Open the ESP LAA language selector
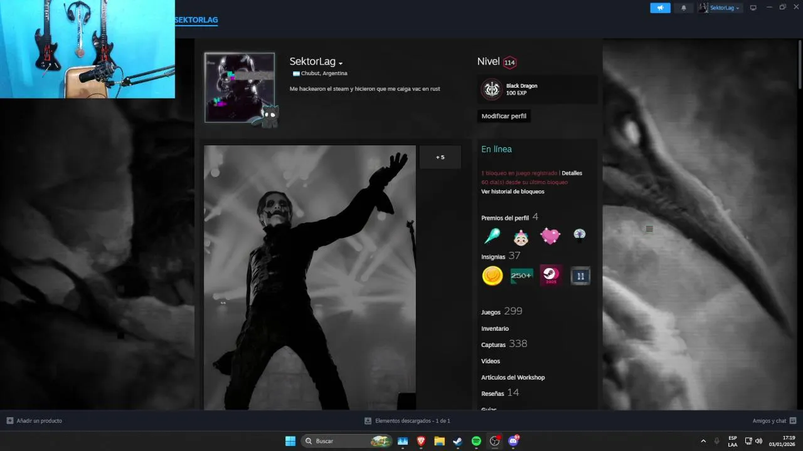 click(x=733, y=441)
